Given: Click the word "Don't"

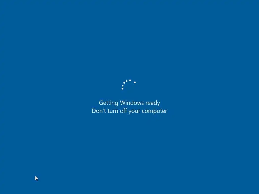Looking at the screenshot, I should (x=99, y=111).
